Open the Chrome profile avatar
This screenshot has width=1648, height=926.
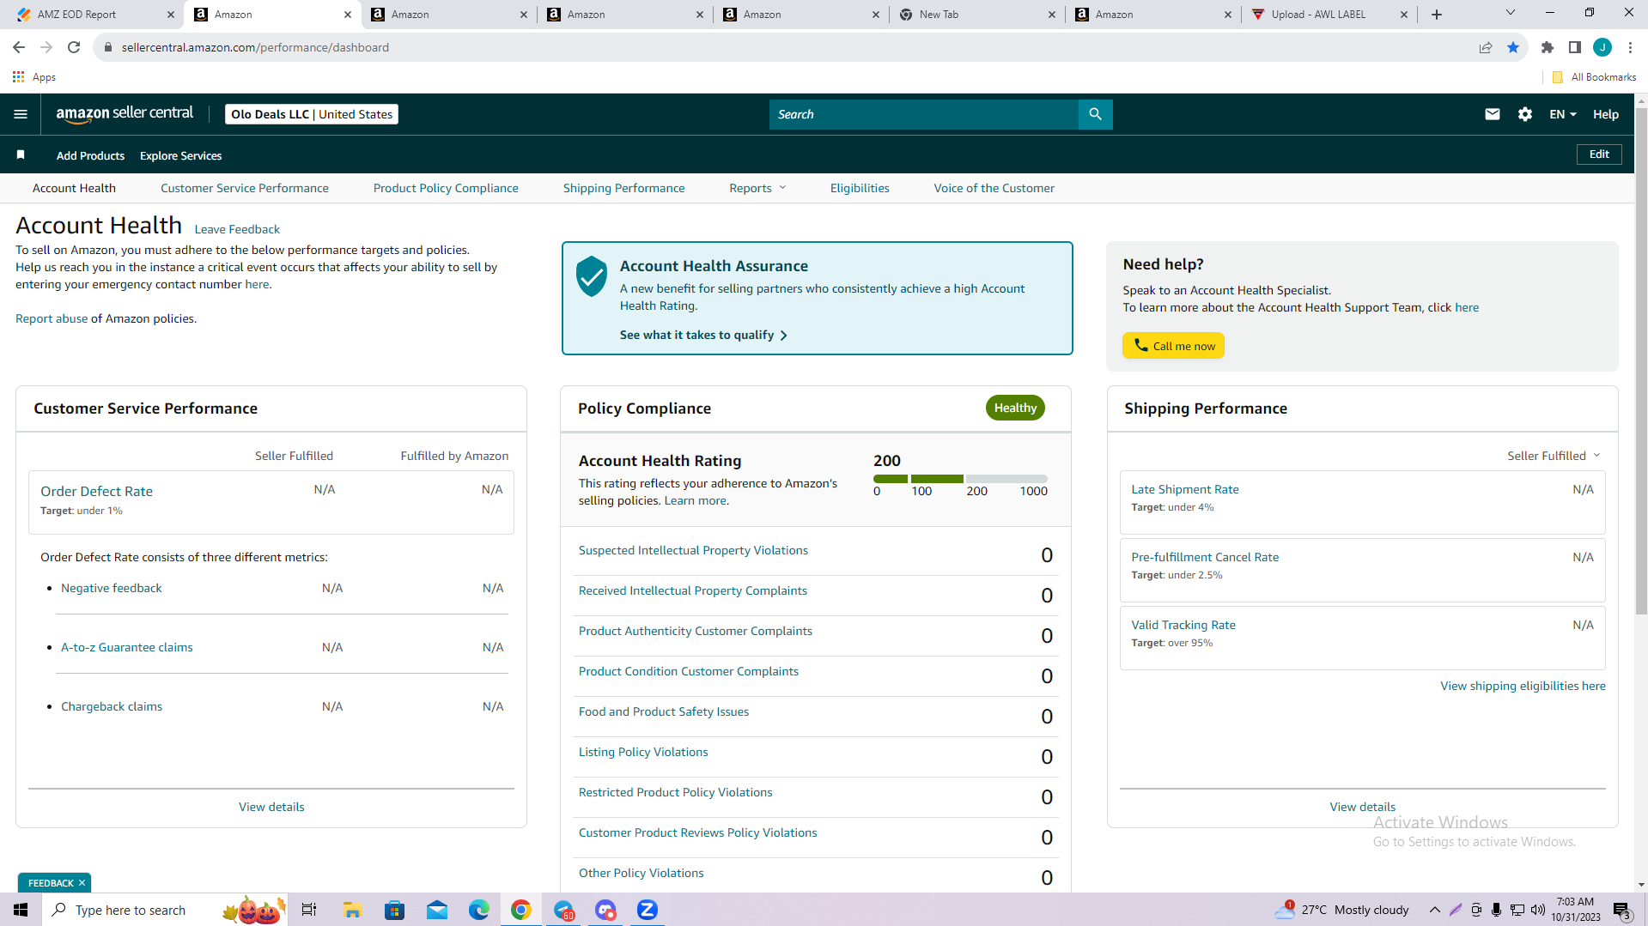1602,47
